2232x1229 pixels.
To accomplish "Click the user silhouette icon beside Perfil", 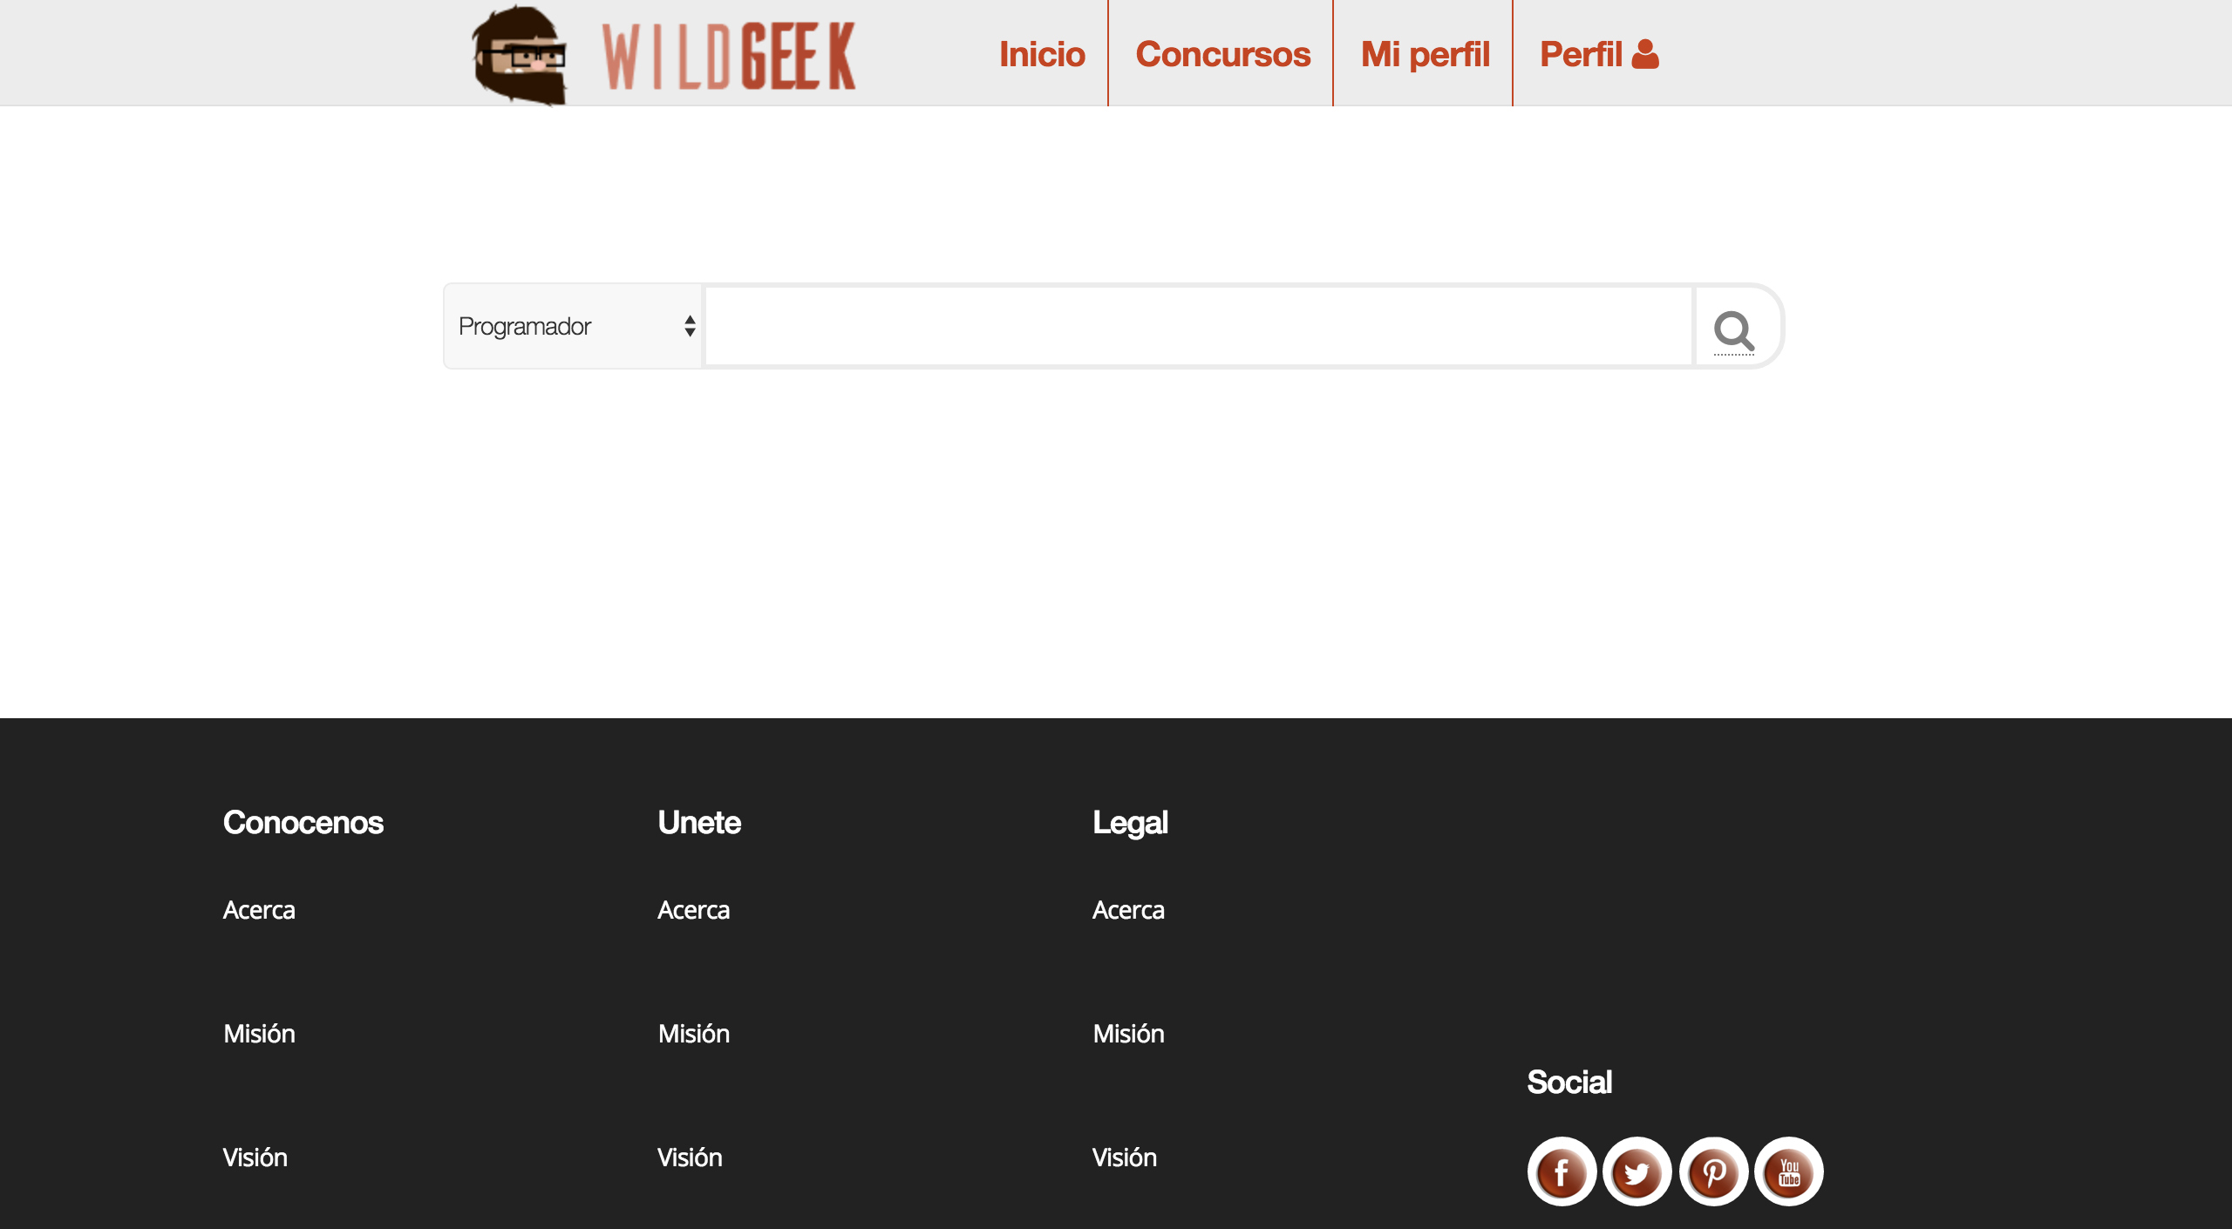I will (x=1645, y=54).
